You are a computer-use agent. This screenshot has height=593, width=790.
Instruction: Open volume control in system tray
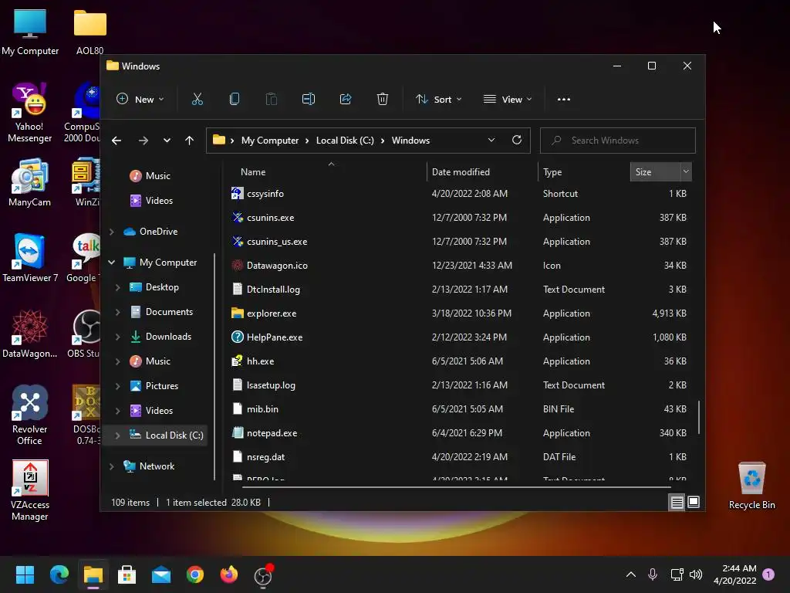[696, 574]
